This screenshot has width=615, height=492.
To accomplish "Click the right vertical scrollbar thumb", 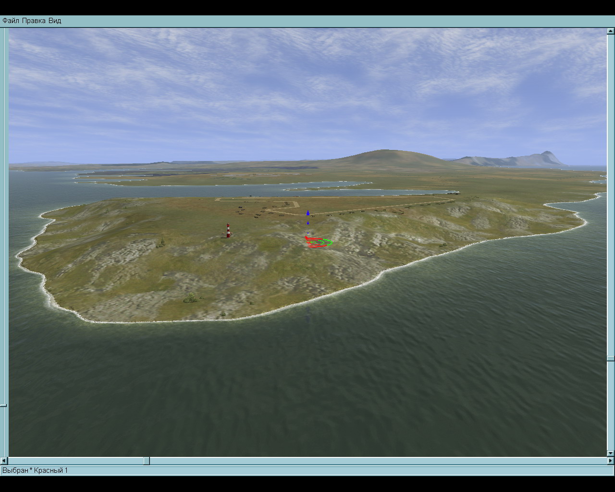I will click(611, 358).
